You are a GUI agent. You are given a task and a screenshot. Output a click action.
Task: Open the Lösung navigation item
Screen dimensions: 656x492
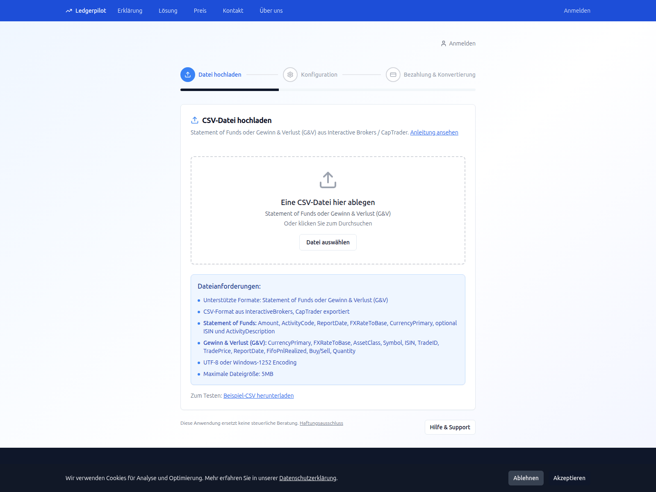coord(168,11)
